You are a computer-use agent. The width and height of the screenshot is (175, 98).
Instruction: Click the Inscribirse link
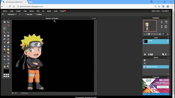click(165, 11)
